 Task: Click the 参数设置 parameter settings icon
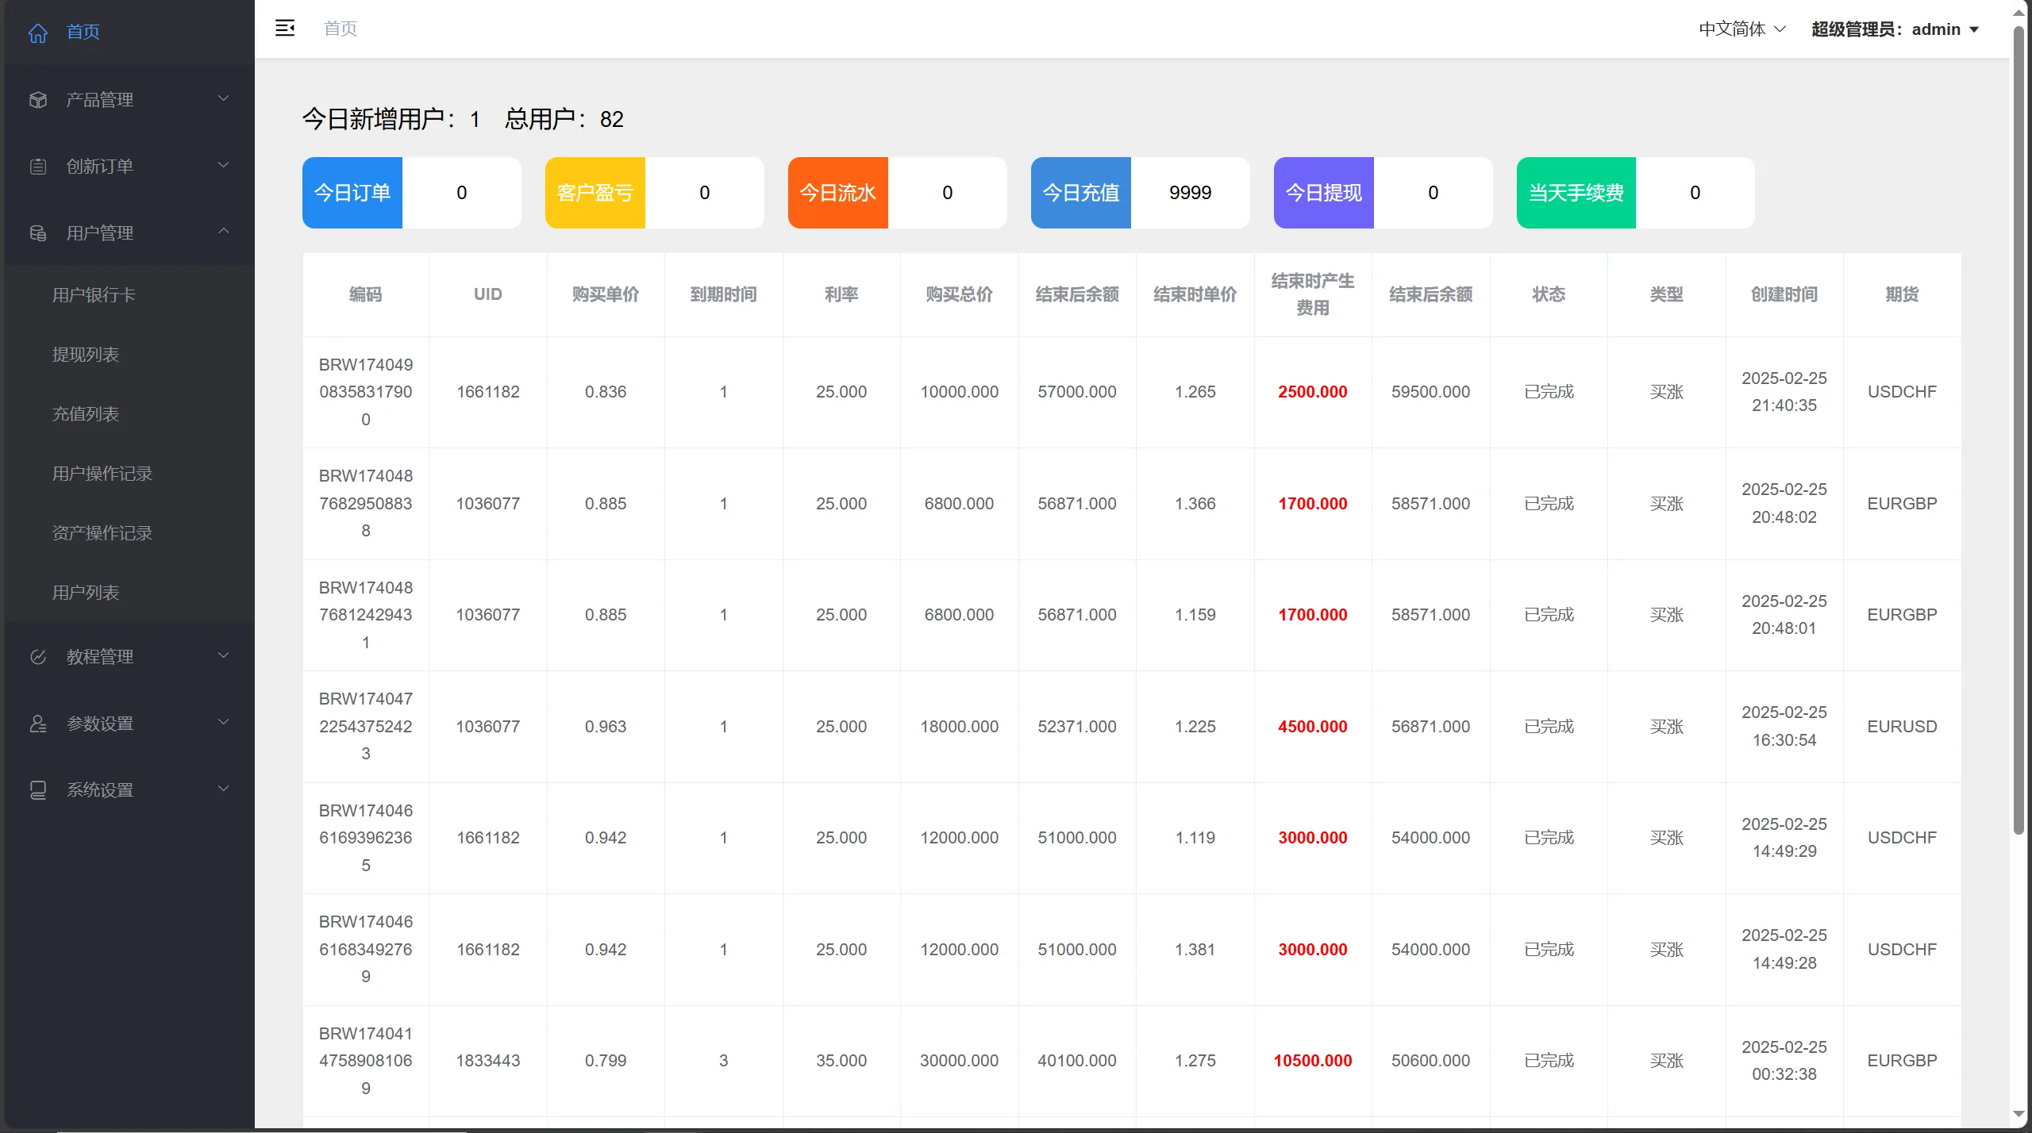tap(38, 722)
